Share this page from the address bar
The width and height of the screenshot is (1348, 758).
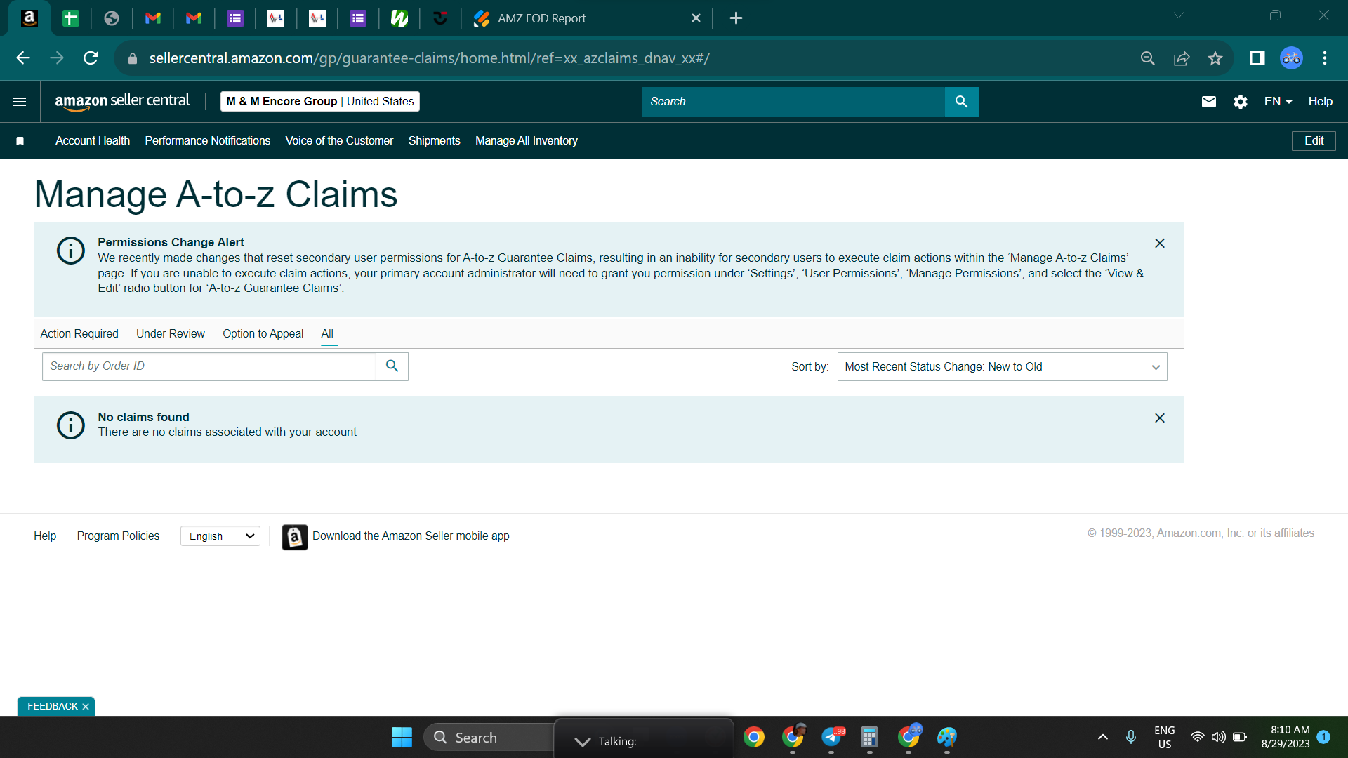(1182, 58)
